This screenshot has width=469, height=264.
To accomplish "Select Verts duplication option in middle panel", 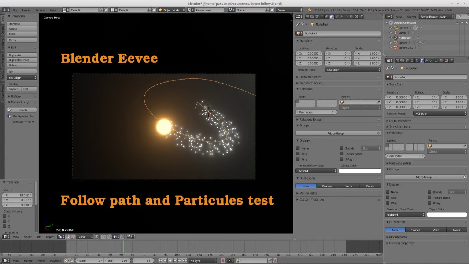I will (348, 186).
